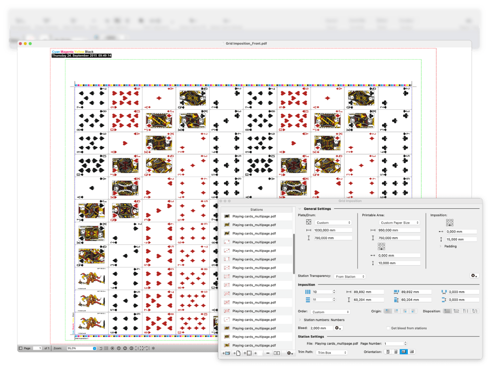
Task: Open Bleed gear options menu
Action: pyautogui.click(x=338, y=328)
